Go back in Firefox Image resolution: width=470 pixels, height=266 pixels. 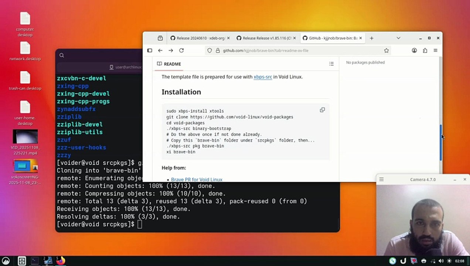(160, 51)
